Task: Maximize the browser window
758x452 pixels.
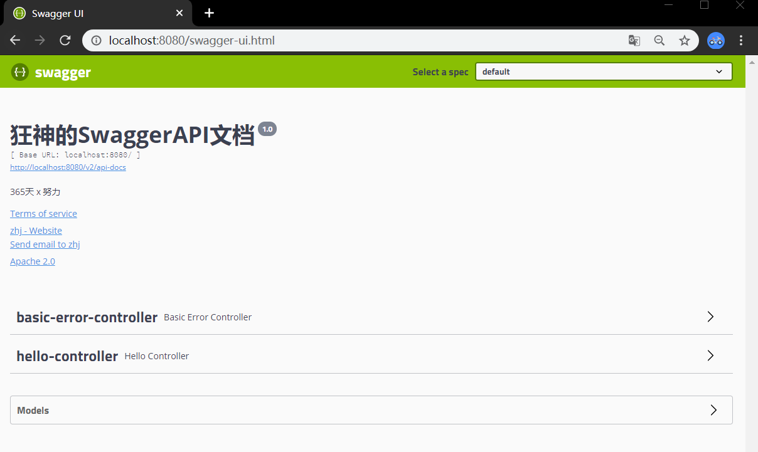Action: click(704, 5)
